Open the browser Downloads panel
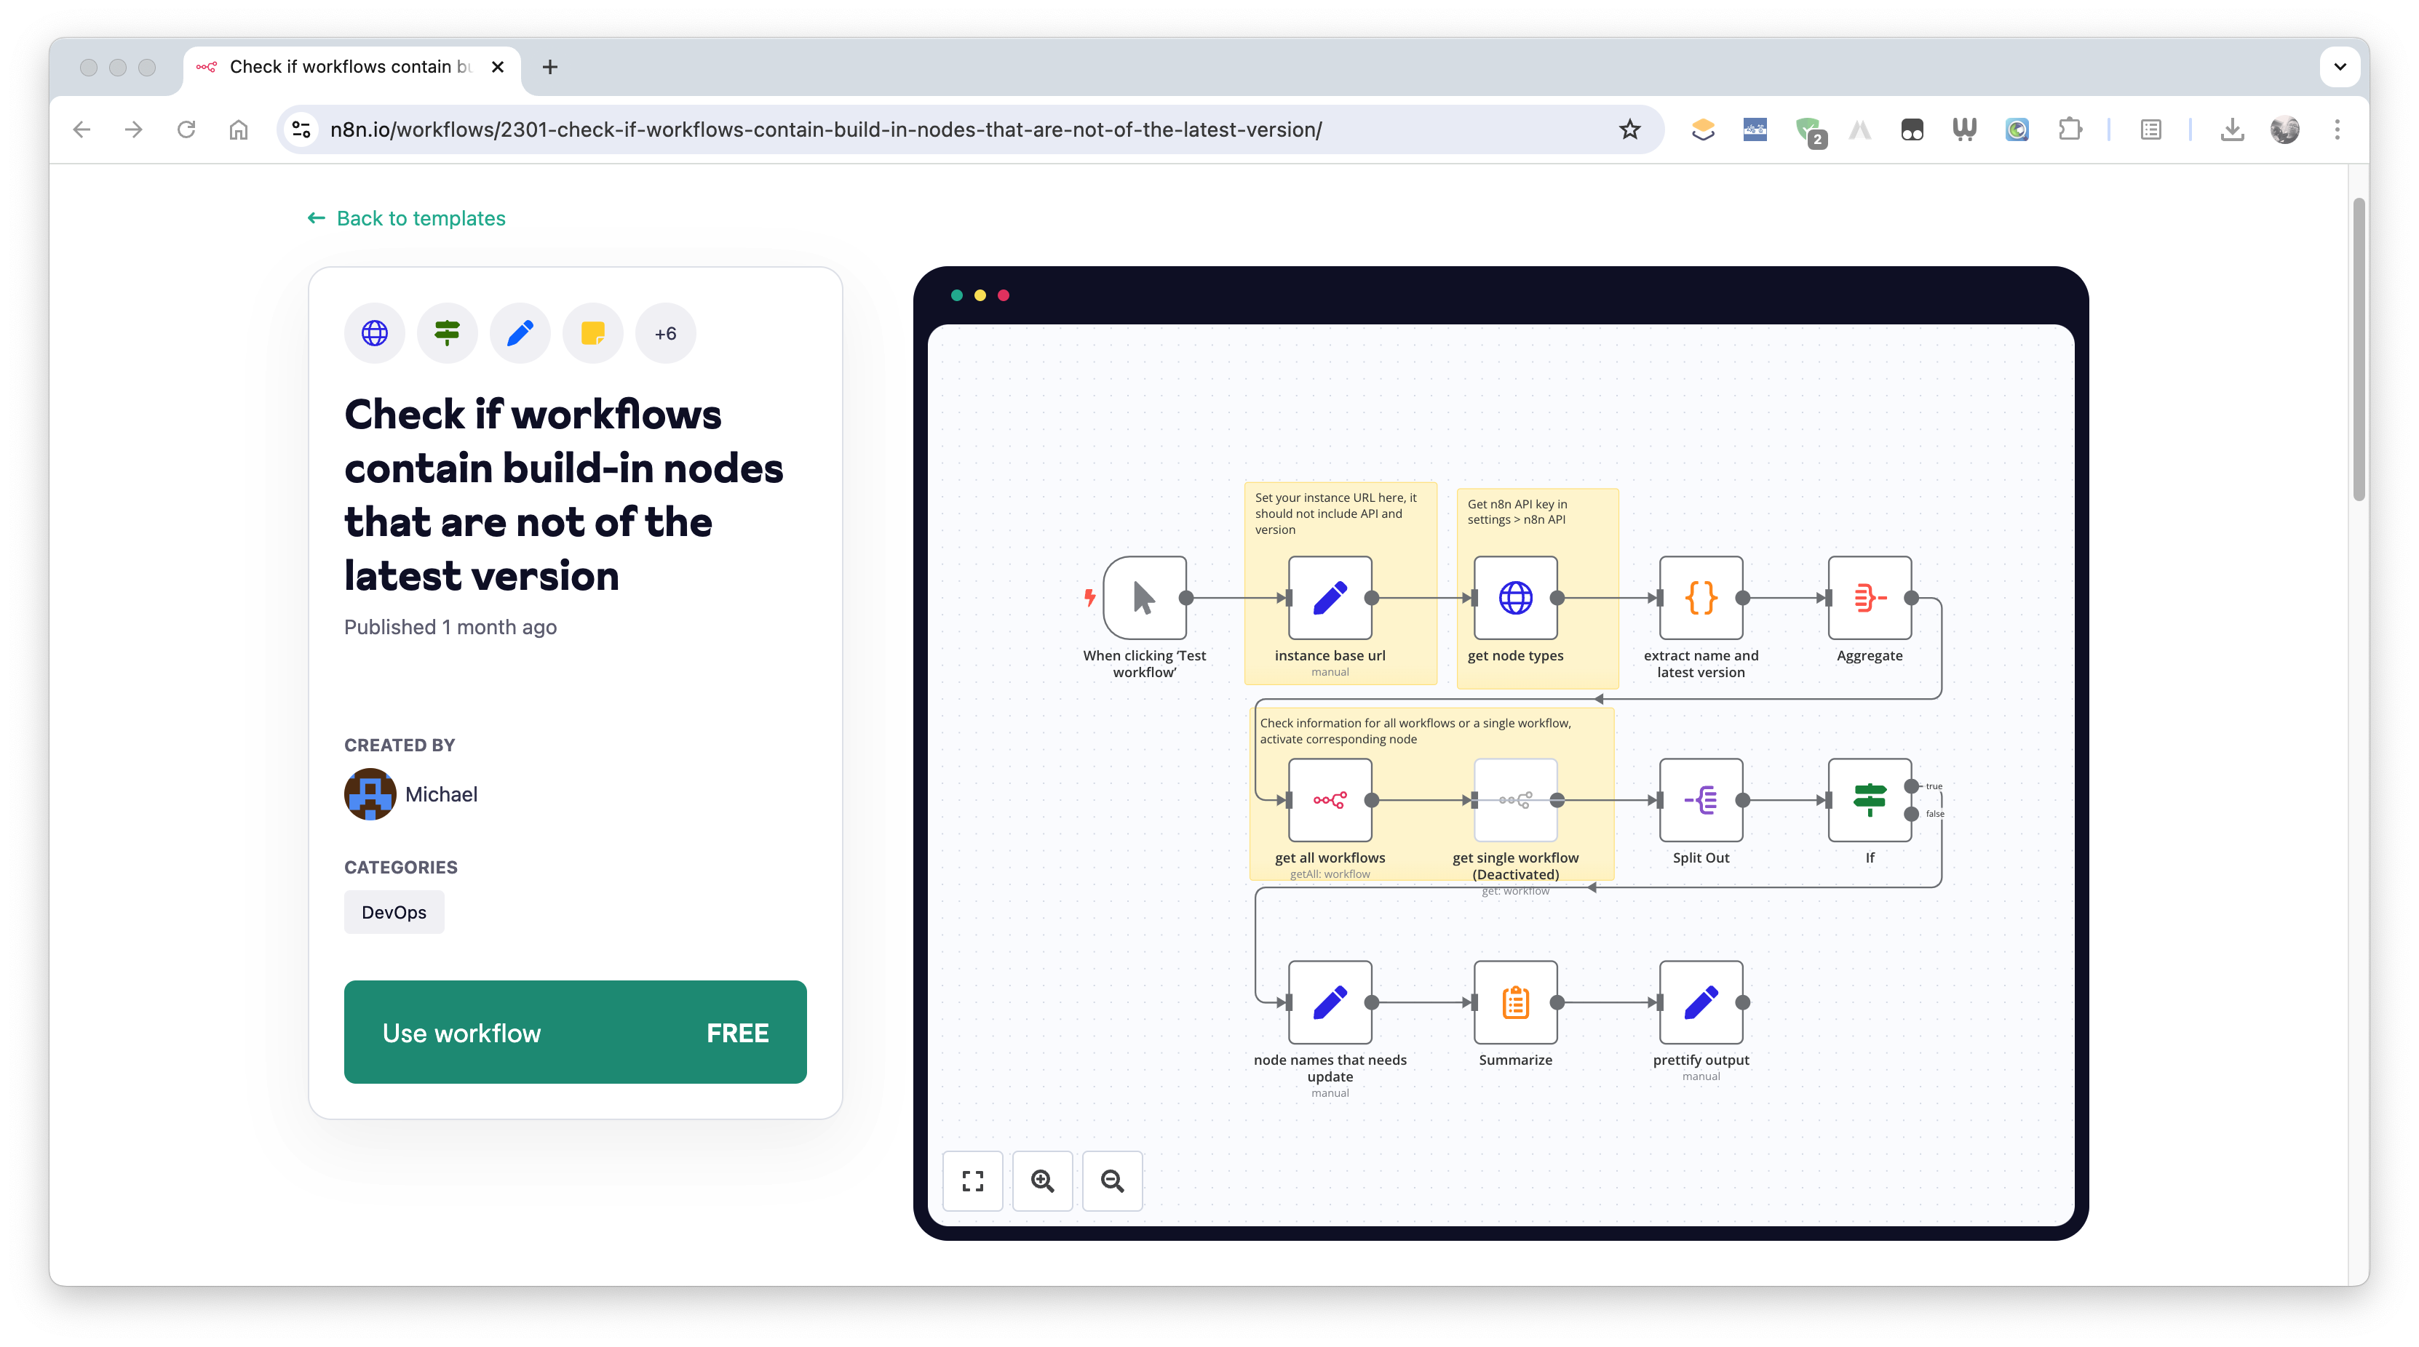Screen dimensions: 2419x1347 (x=2232, y=129)
